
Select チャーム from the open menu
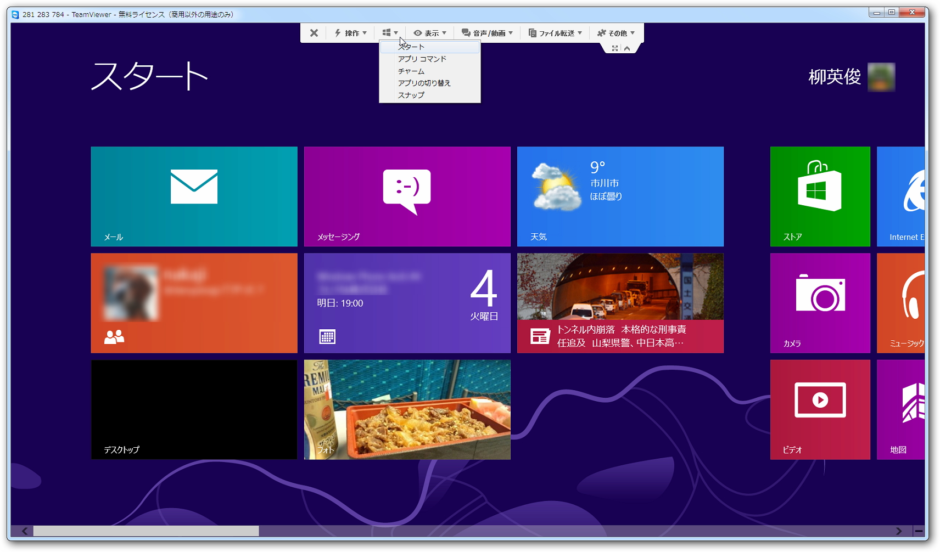point(411,71)
